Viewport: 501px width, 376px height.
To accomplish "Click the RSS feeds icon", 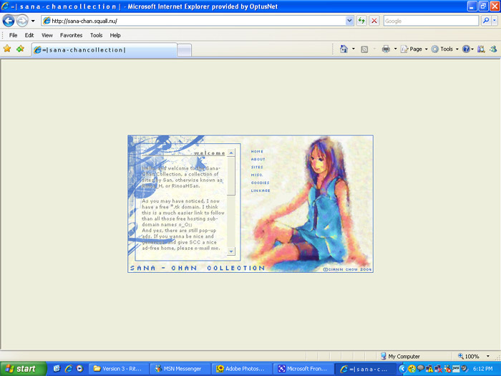I will tap(364, 49).
